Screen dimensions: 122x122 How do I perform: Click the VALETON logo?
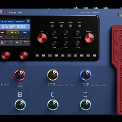pos(15,13)
